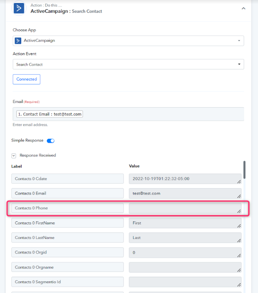Click the 2022-10-19T01:22:32-05:00 value field
The height and width of the screenshot is (293, 258).
click(185, 179)
